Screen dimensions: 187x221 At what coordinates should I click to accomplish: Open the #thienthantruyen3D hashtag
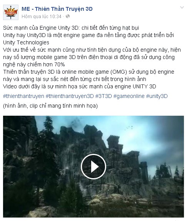coord(70,96)
